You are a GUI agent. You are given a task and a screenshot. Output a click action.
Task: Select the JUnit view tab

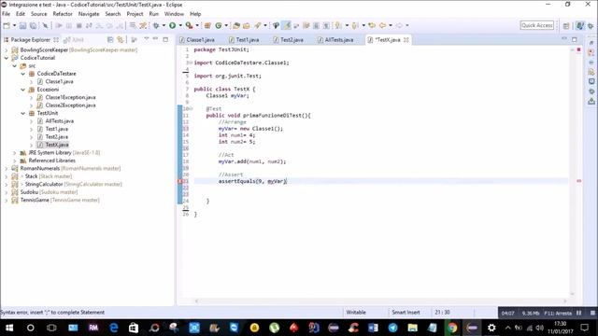(x=74, y=39)
